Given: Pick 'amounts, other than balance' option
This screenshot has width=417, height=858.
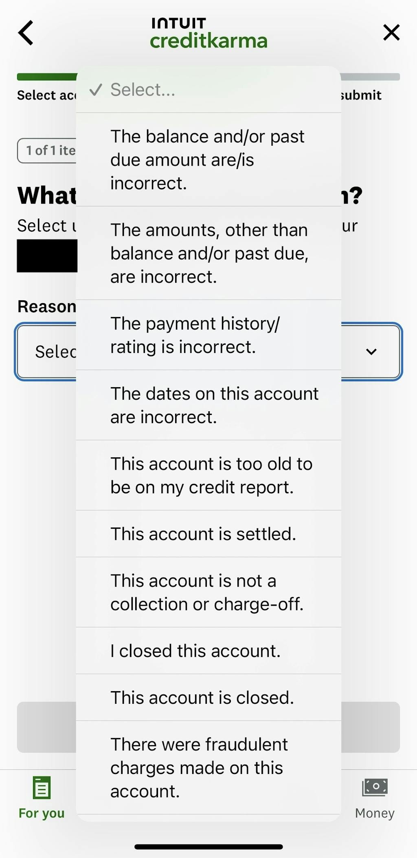Looking at the screenshot, I should point(208,253).
